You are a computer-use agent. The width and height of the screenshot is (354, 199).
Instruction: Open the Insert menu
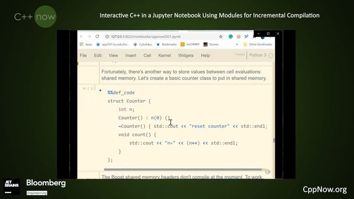coord(131,55)
